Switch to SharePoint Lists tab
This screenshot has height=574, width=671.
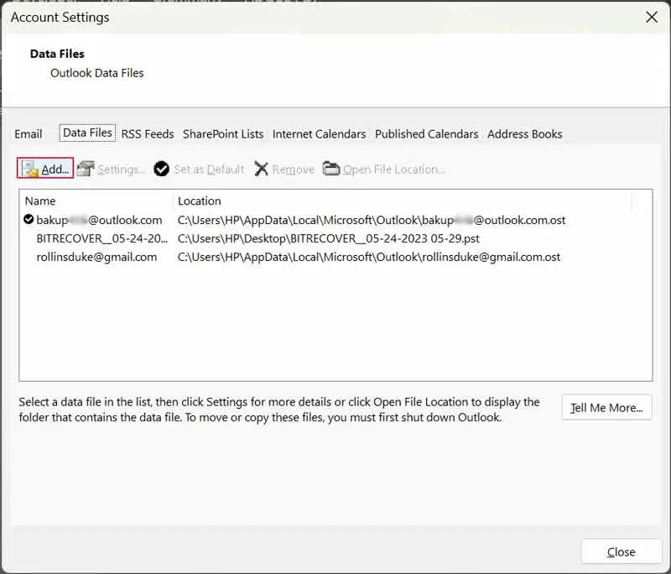[x=223, y=134]
